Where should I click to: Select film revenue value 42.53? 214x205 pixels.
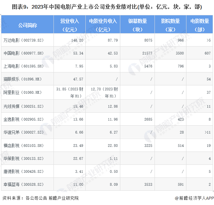point(113,53)
